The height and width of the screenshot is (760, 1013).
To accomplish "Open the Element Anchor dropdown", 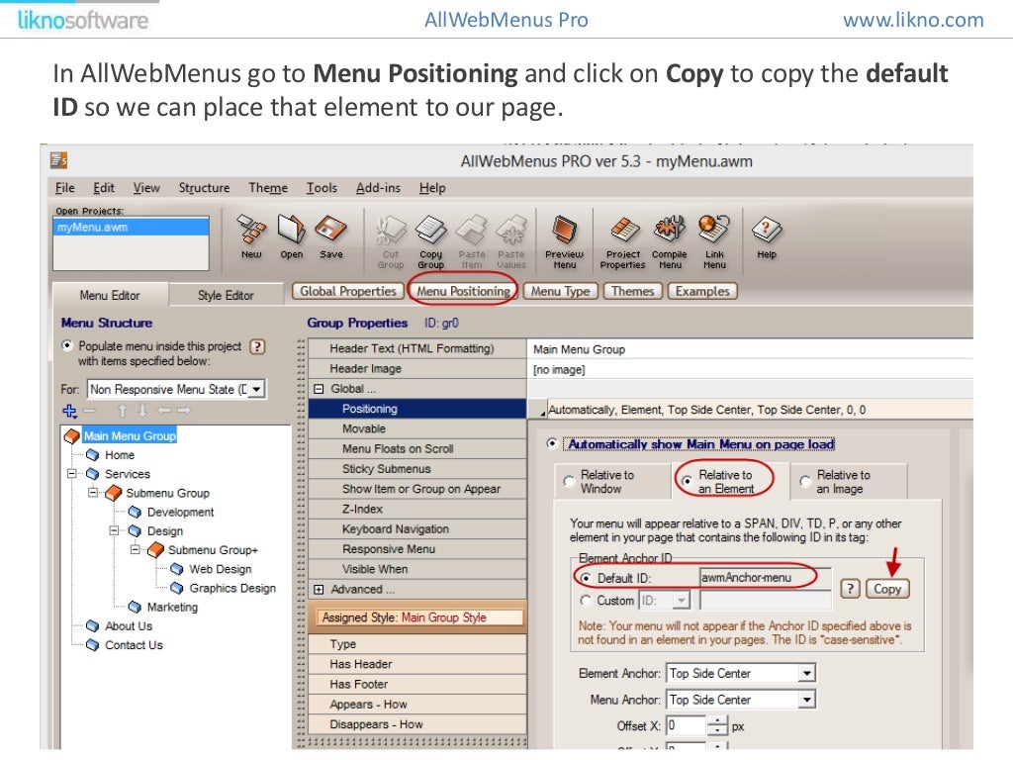I will 807,673.
